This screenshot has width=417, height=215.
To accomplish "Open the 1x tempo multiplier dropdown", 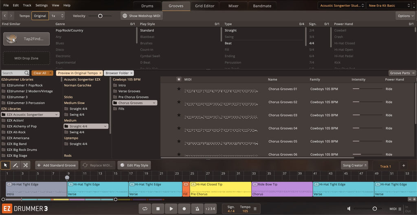I will 57,16.
